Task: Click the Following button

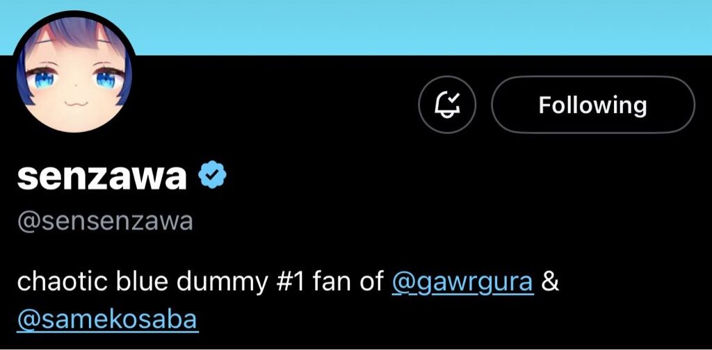Action: 592,105
